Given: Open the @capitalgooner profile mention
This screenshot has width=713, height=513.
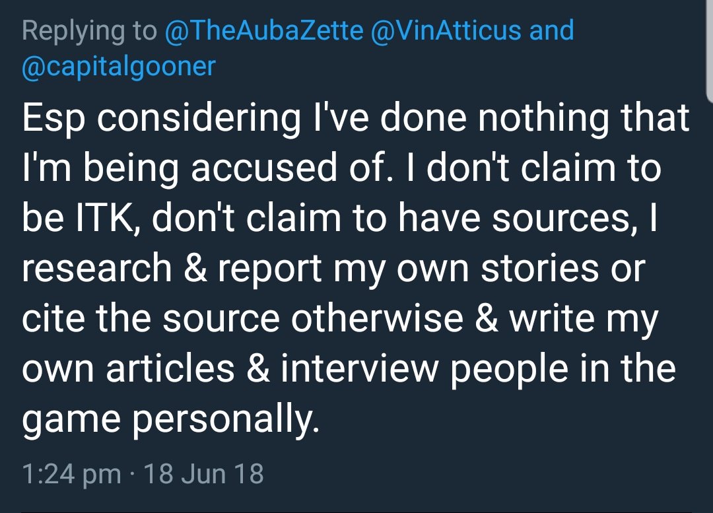Looking at the screenshot, I should (119, 67).
